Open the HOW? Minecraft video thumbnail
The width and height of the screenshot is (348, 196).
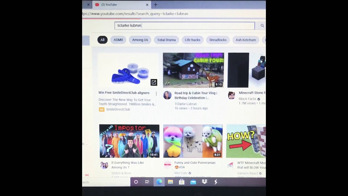[246, 141]
